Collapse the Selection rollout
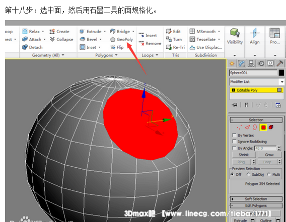Screen dimensions: 286x222 click(x=256, y=120)
